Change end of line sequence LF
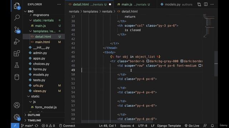229x128 pixels. click(153, 126)
